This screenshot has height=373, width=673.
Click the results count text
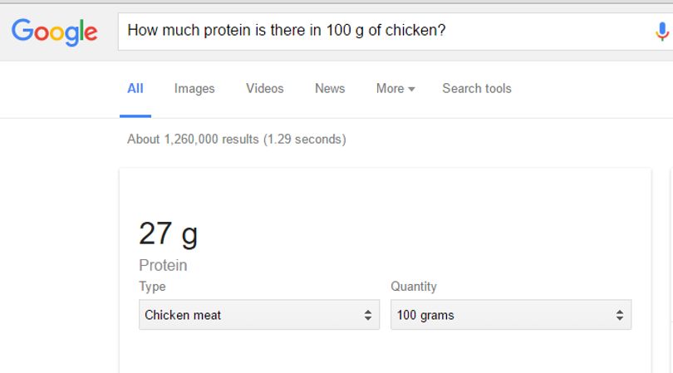tap(237, 139)
